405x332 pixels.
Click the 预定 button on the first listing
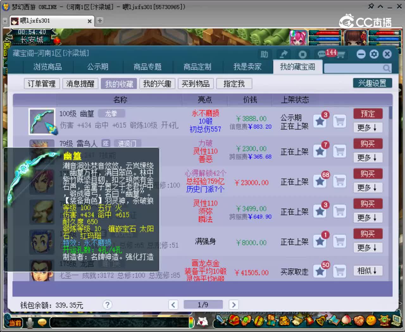[x=368, y=113]
